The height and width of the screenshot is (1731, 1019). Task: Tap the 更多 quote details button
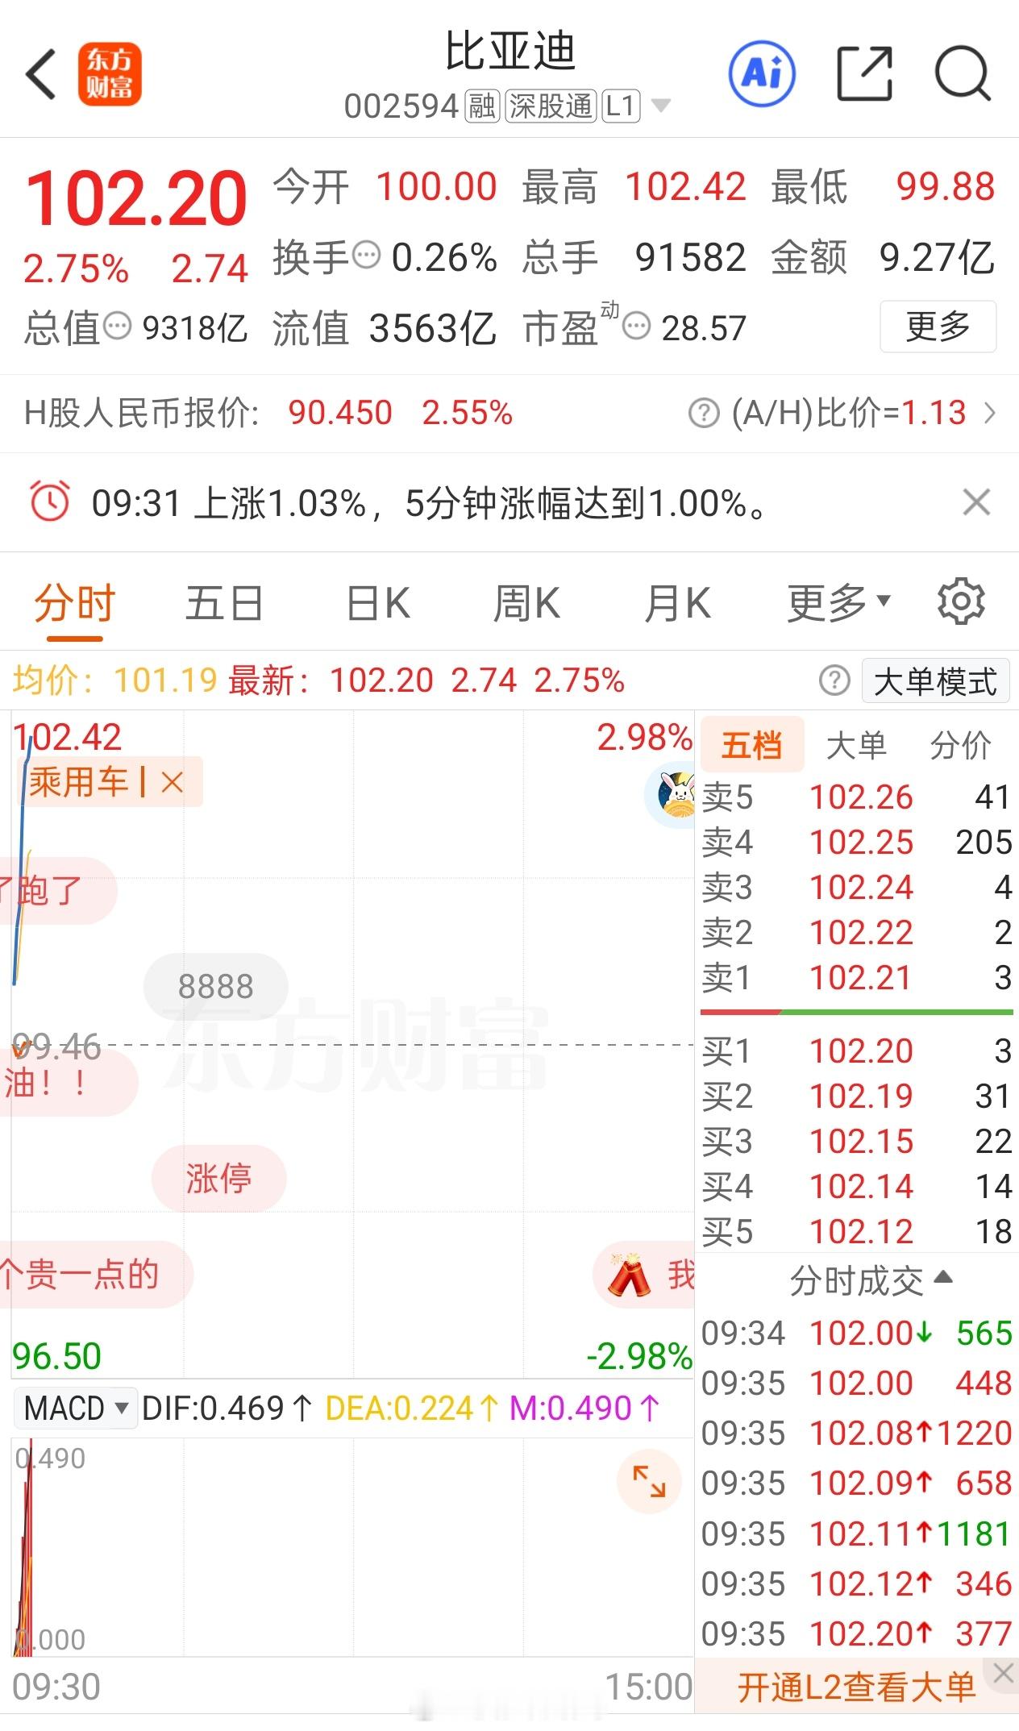coord(938,327)
